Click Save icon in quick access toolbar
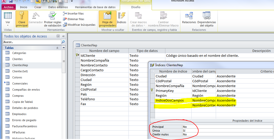Image resolution: width=274 pixels, height=140 pixels. click(11, 1)
